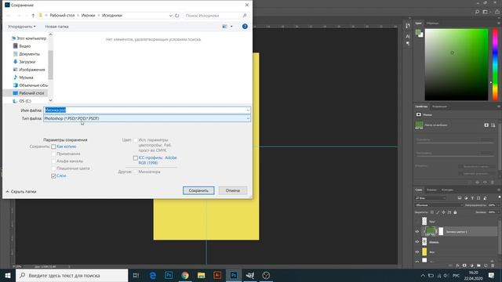Click the create new layer icon
This screenshot has height=282, width=502.
[x=486, y=266]
